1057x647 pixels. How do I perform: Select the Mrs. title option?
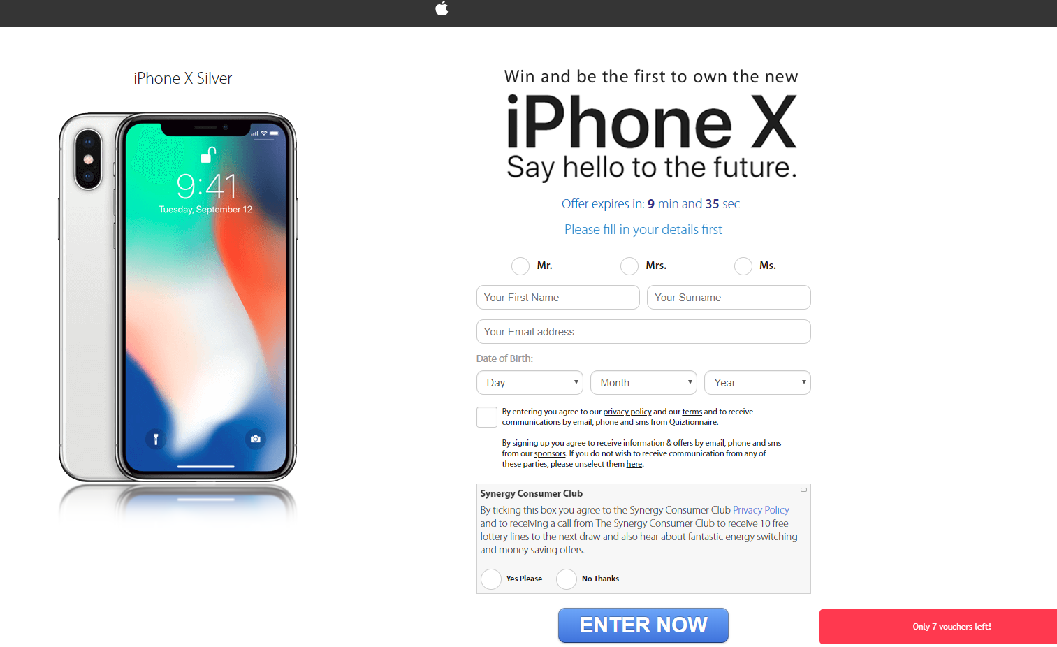point(629,266)
